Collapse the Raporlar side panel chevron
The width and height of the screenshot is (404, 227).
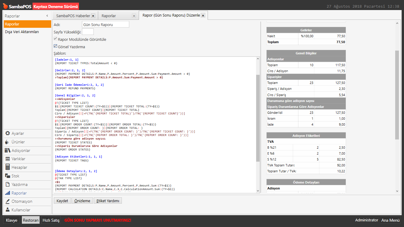pyautogui.click(x=47, y=16)
